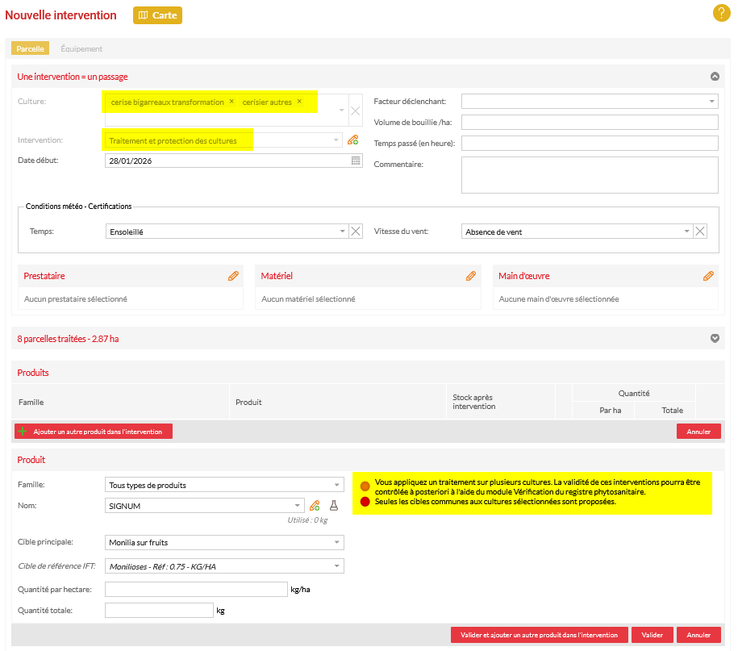738x651 pixels.
Task: Open the Carte map button
Action: [x=157, y=15]
